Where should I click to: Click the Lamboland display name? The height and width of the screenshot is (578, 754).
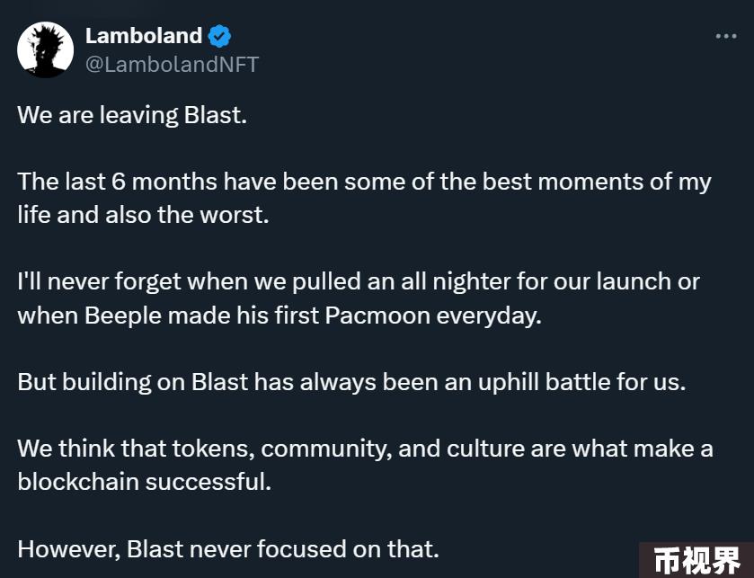coord(144,36)
